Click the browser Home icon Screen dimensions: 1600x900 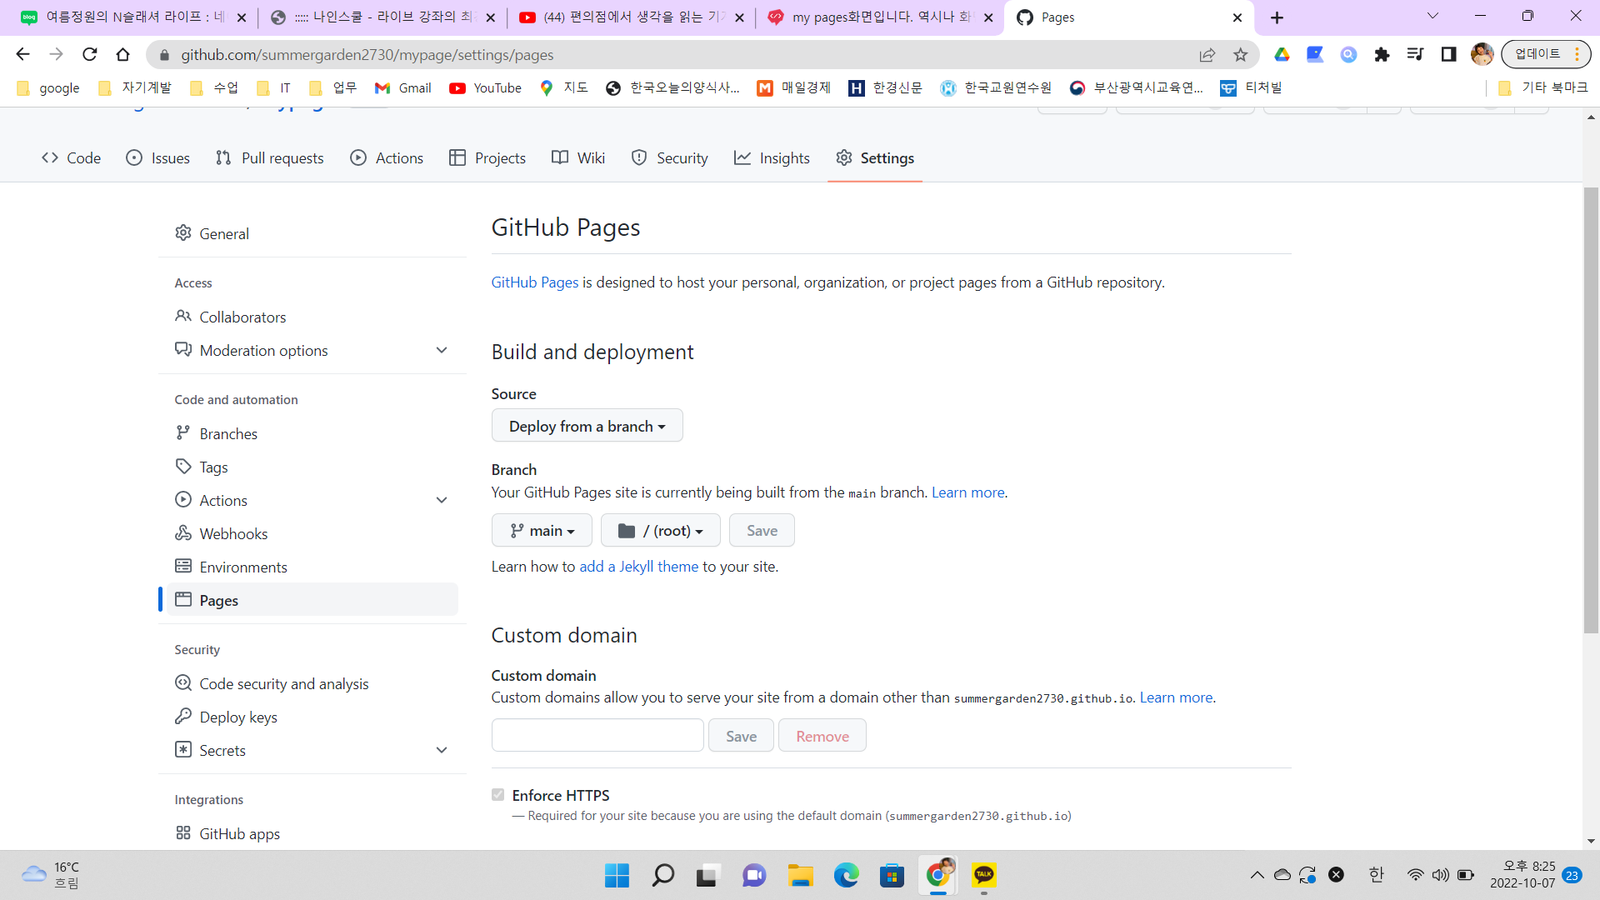pos(122,54)
